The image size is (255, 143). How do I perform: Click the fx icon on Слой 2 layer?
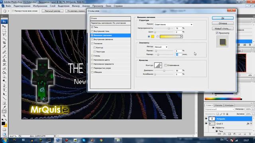click(248, 124)
